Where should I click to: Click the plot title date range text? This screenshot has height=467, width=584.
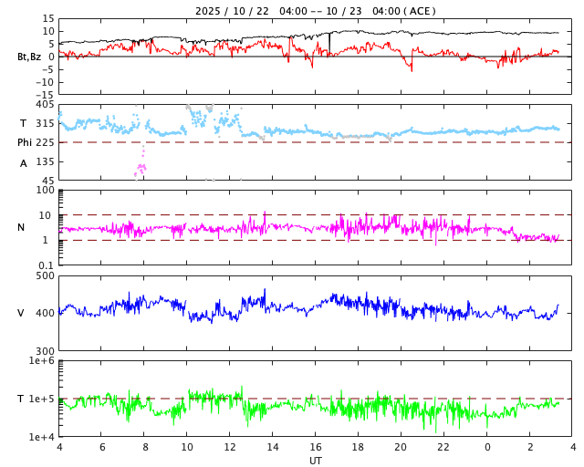tap(315, 11)
